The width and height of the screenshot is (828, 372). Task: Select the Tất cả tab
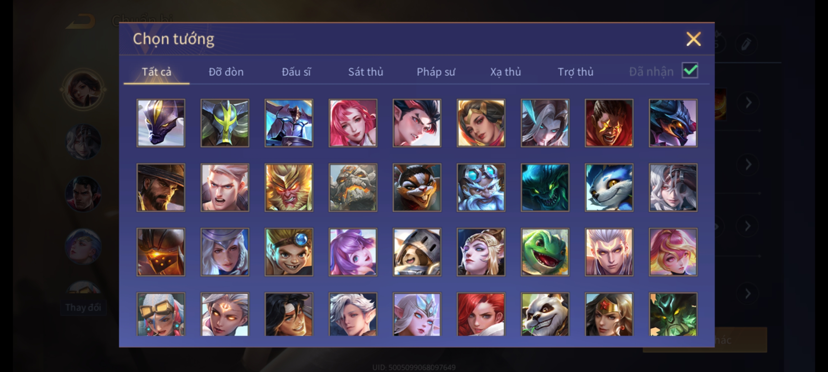click(156, 72)
